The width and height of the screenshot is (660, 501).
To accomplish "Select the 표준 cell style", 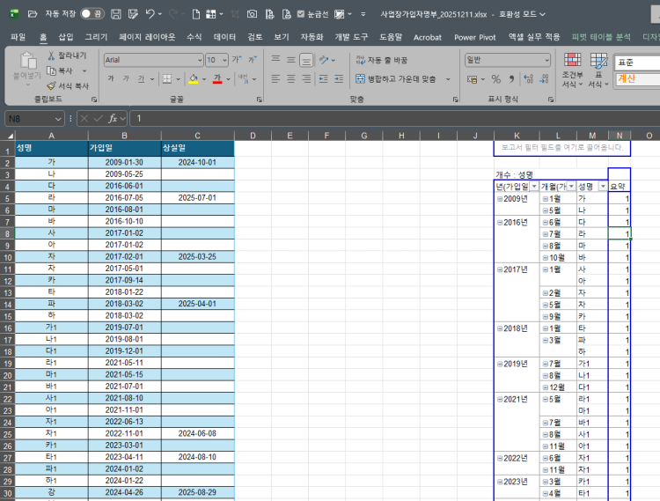I will click(637, 63).
